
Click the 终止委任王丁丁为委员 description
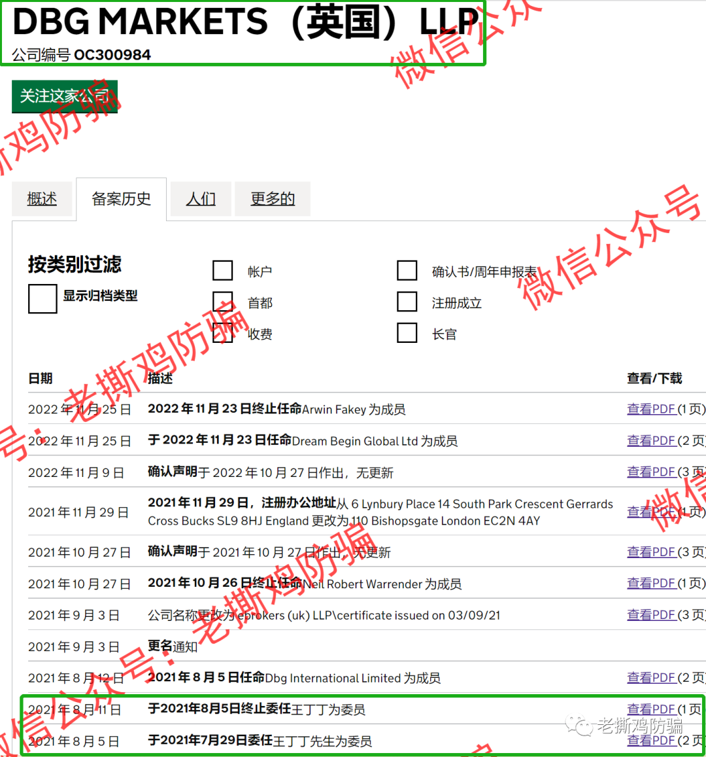(x=256, y=709)
